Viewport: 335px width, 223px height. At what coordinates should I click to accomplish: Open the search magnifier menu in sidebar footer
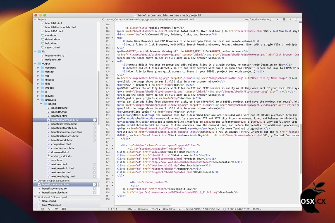pyautogui.click(x=50, y=209)
